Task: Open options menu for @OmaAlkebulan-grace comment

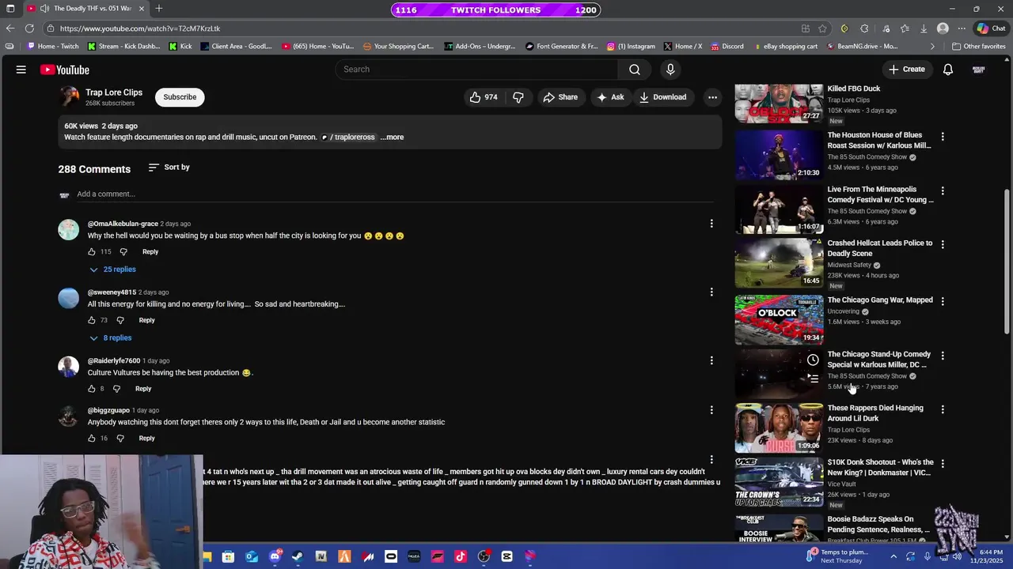Action: tap(711, 224)
